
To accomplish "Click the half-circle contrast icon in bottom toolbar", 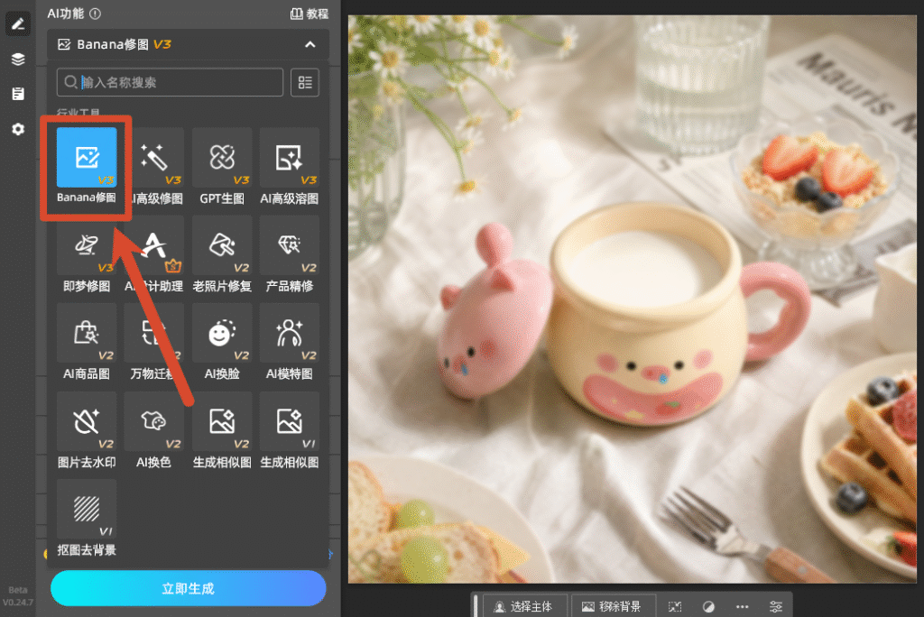I will click(708, 606).
